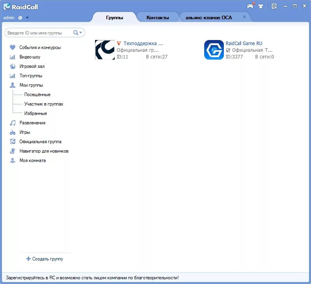Open Техподдержка ... group link

pos(143,43)
